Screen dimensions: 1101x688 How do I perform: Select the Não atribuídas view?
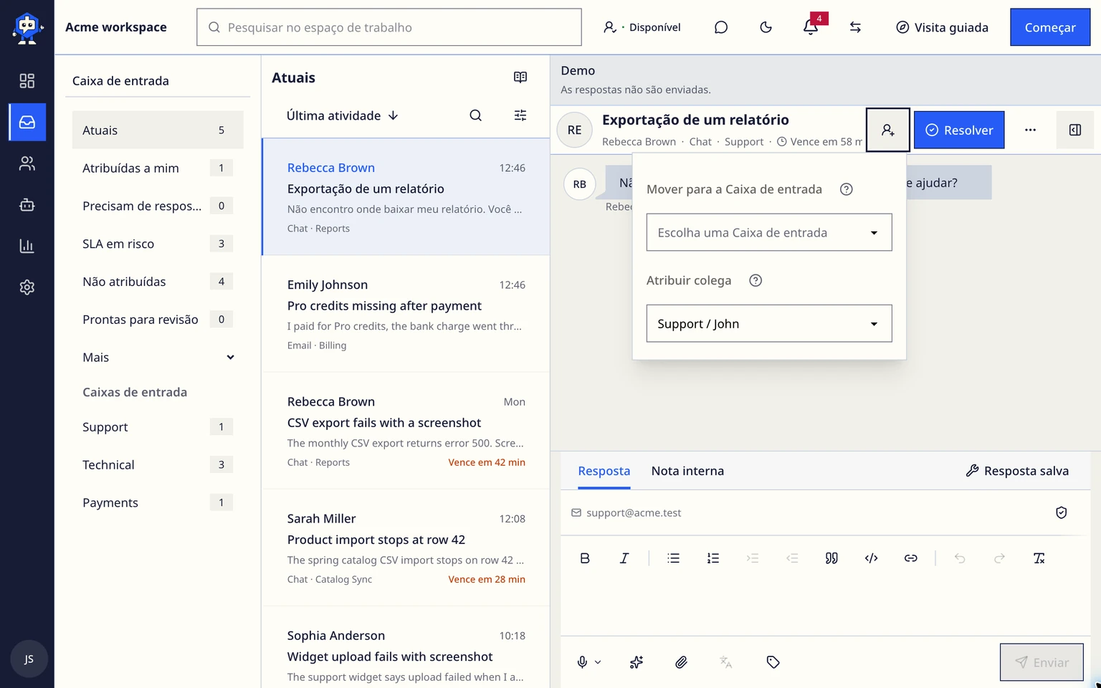point(158,282)
